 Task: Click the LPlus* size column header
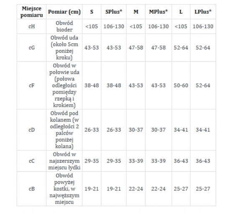point(203,12)
